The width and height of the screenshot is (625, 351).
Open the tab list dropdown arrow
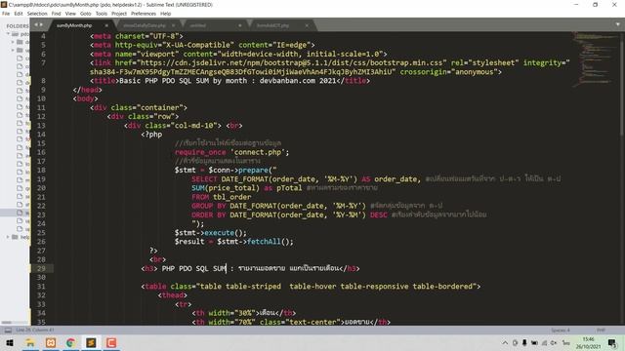[618, 24]
